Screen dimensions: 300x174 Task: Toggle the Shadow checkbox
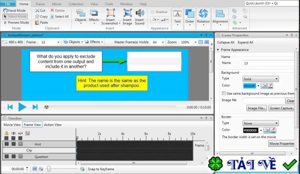153,12
